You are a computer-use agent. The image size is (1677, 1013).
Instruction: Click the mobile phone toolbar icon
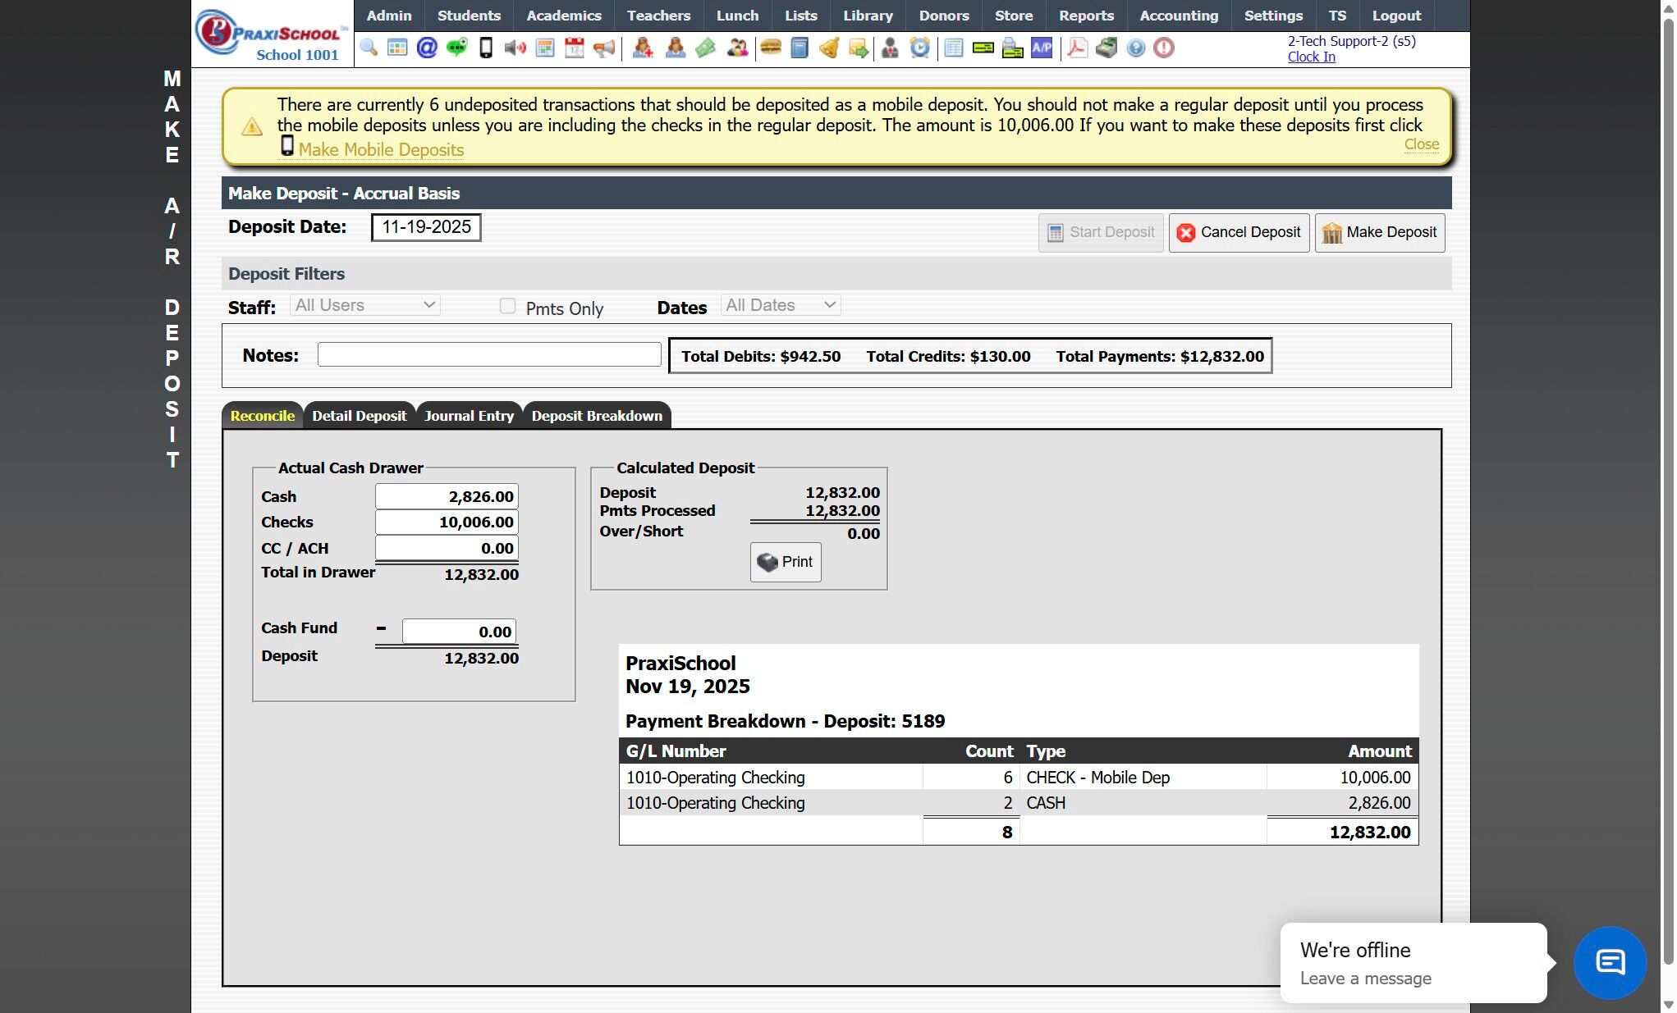click(486, 48)
